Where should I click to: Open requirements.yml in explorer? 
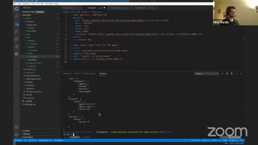pos(33,79)
